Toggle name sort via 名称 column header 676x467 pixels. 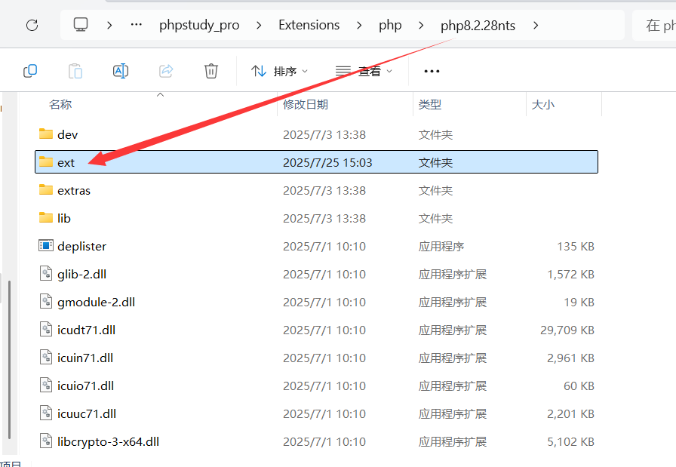point(60,104)
